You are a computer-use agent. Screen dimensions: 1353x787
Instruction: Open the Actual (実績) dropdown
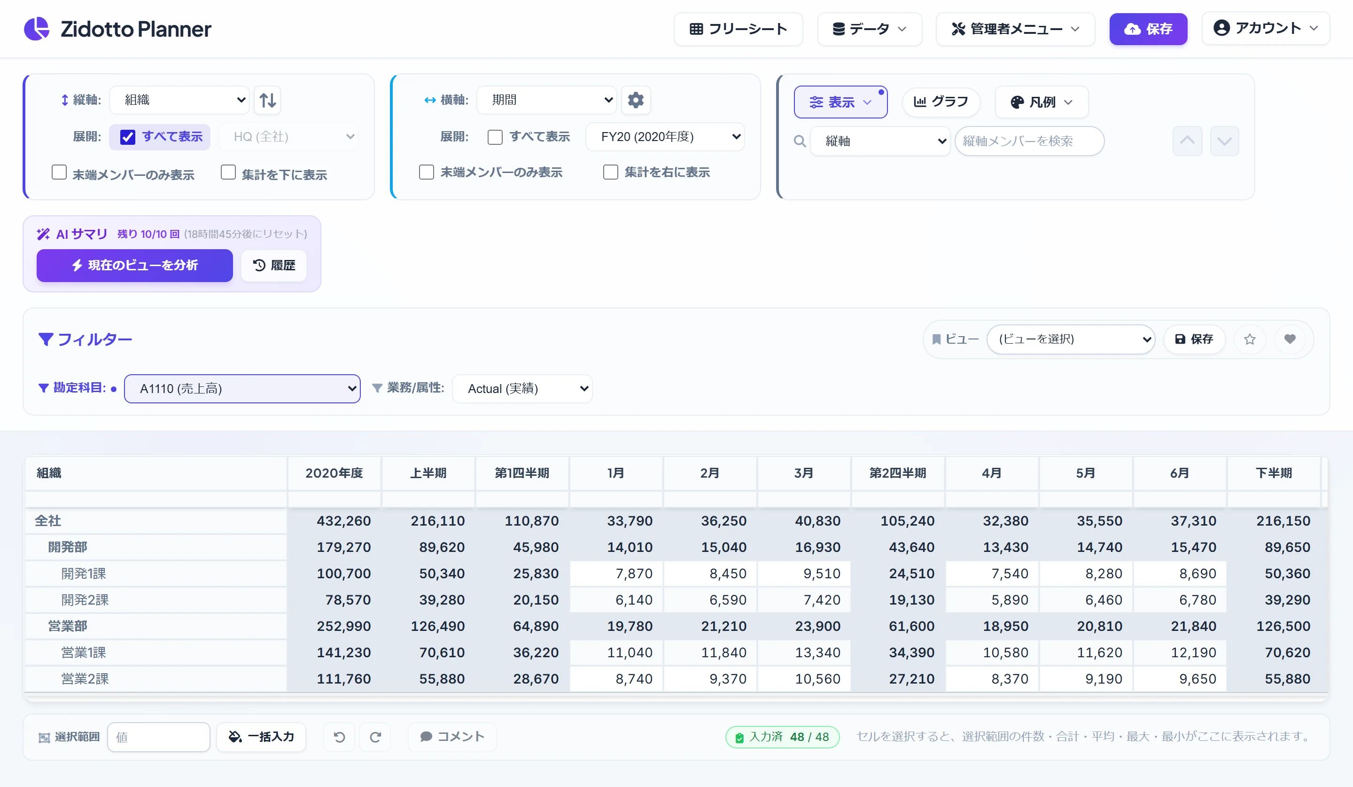522,388
